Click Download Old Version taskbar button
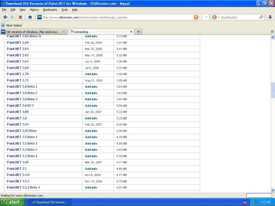 coord(50,202)
